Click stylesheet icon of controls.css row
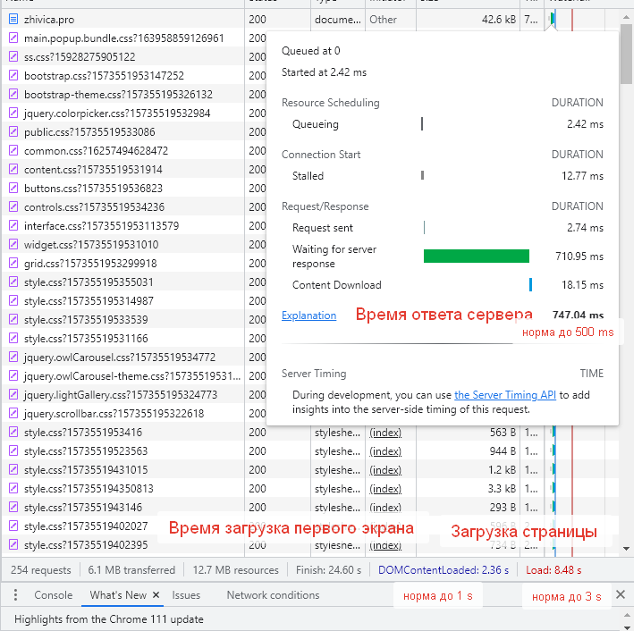Image resolution: width=642 pixels, height=631 pixels. tap(13, 207)
